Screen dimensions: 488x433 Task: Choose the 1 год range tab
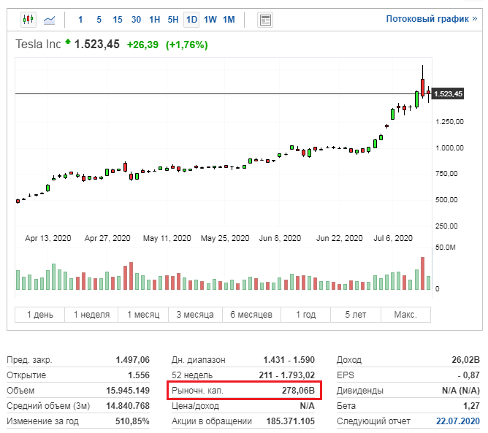click(x=305, y=315)
